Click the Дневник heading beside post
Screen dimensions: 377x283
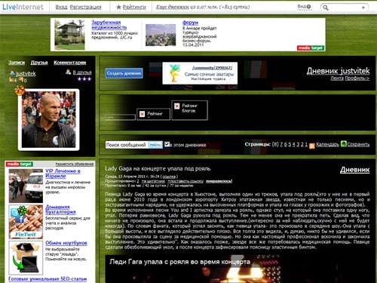(x=355, y=170)
